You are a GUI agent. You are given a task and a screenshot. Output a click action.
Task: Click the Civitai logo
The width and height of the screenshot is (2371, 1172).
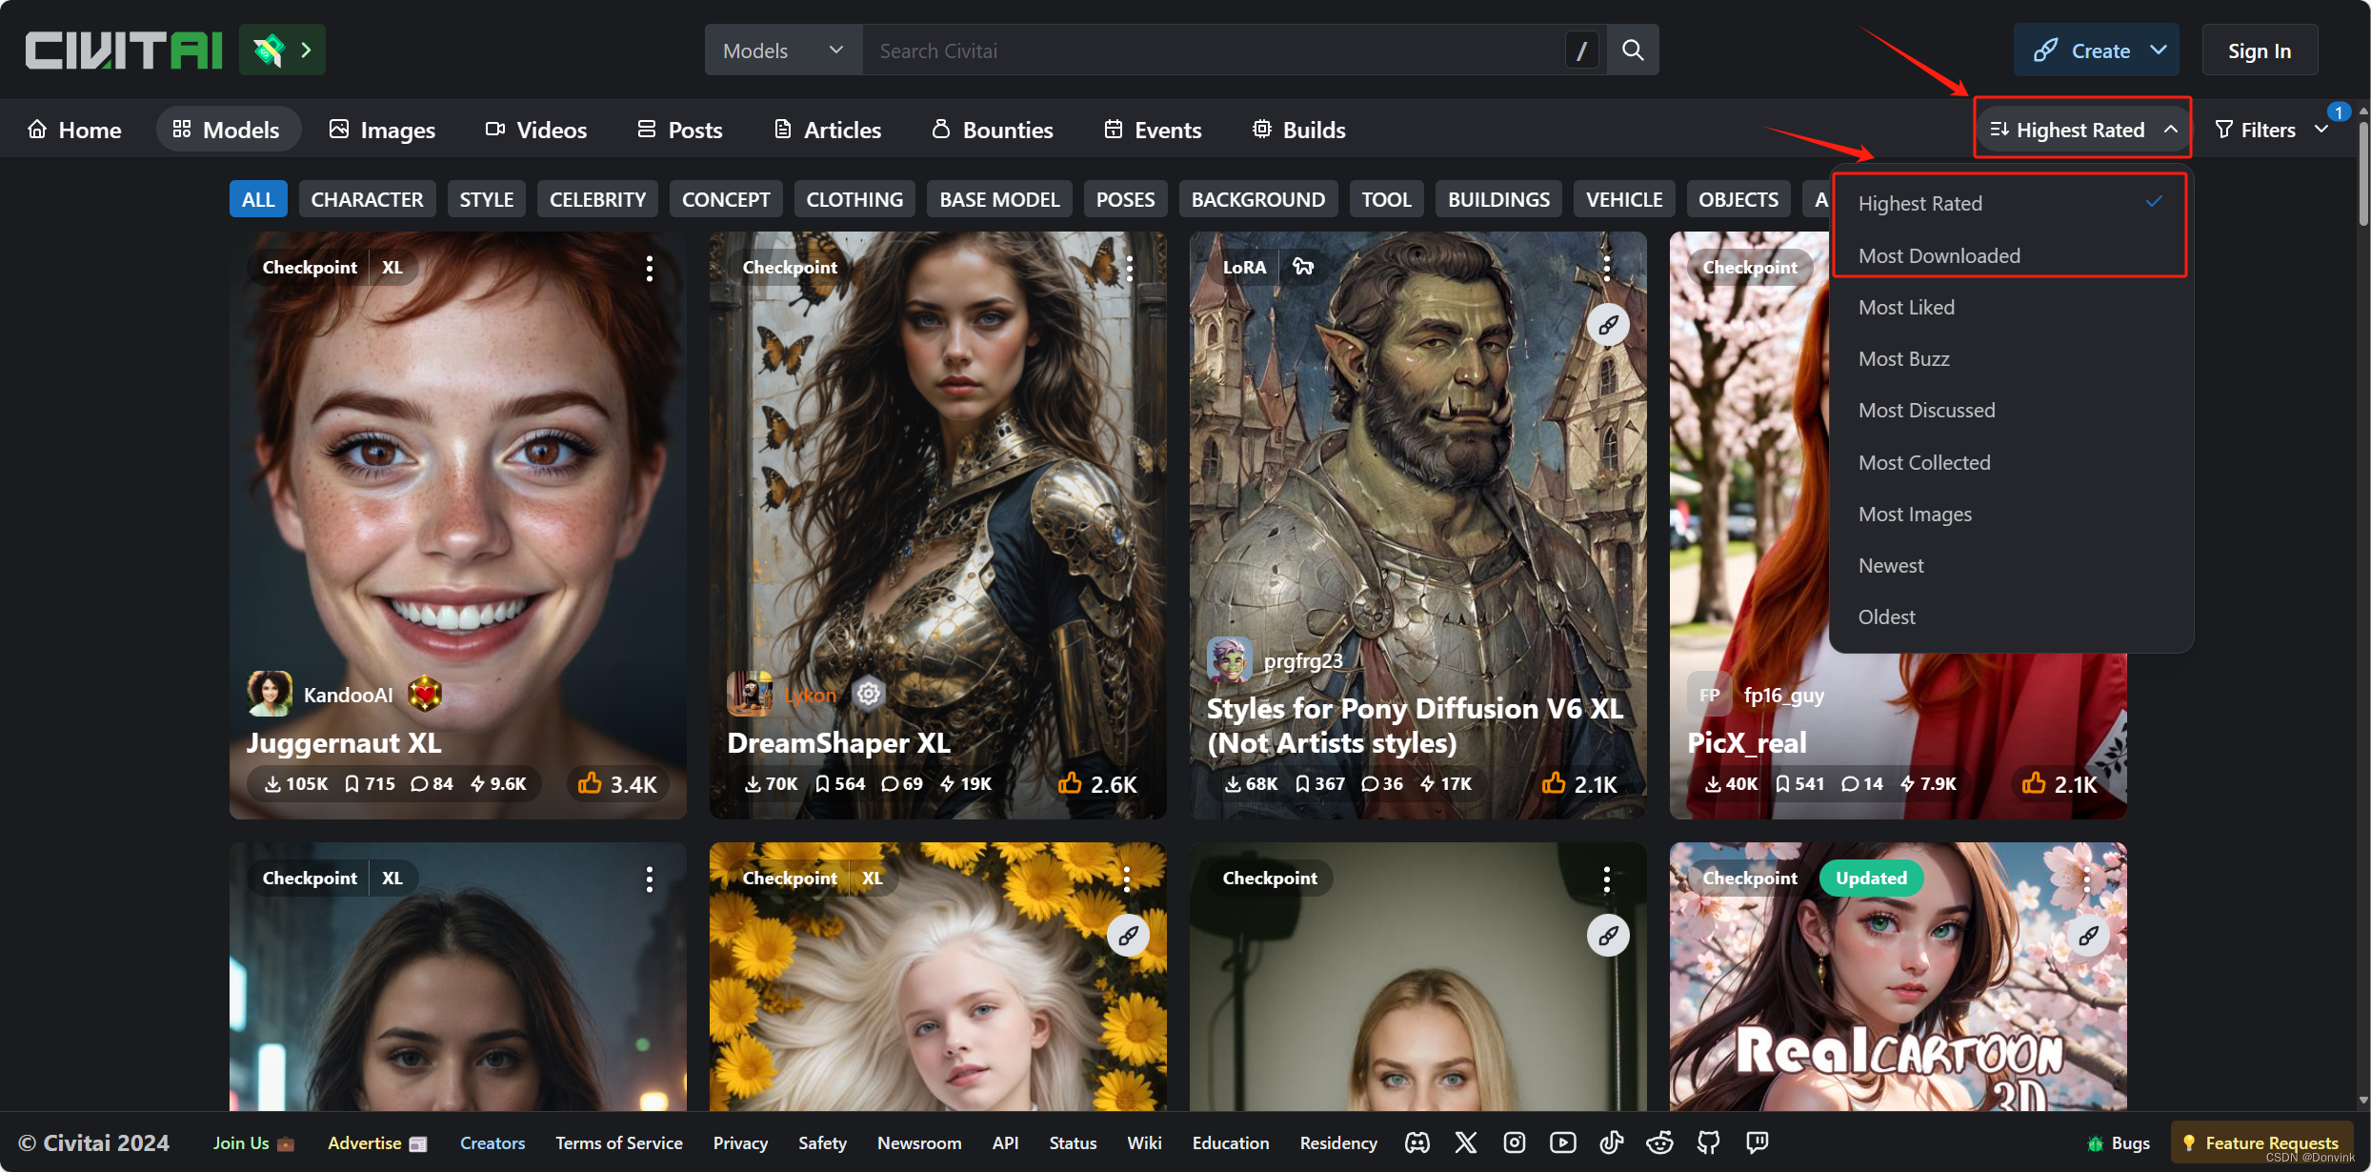pyautogui.click(x=124, y=51)
